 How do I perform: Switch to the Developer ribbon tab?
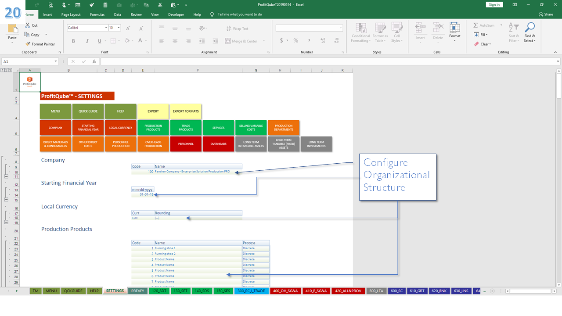[x=176, y=14]
